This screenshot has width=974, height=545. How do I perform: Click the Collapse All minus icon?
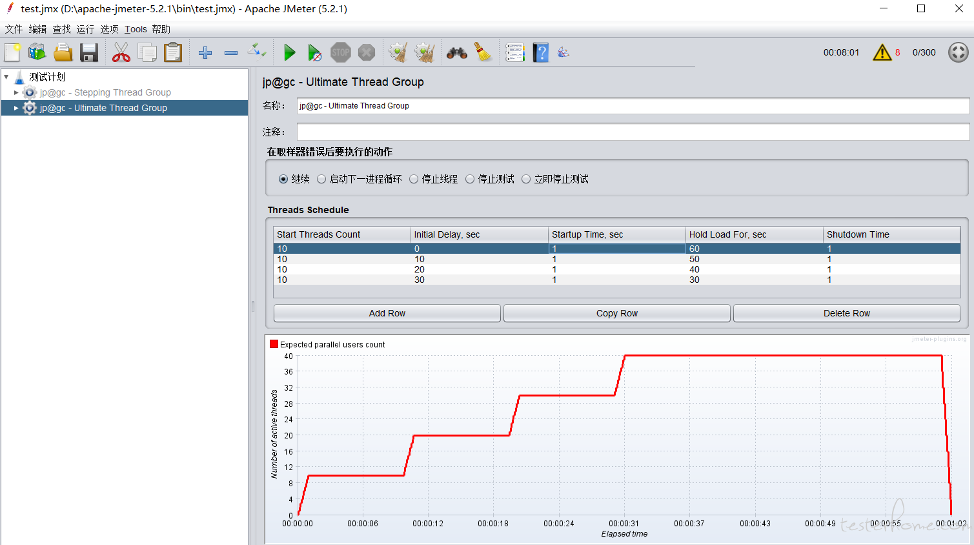(x=231, y=52)
